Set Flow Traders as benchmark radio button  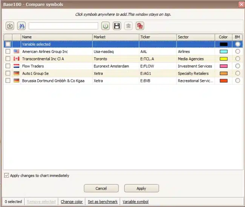(x=237, y=66)
